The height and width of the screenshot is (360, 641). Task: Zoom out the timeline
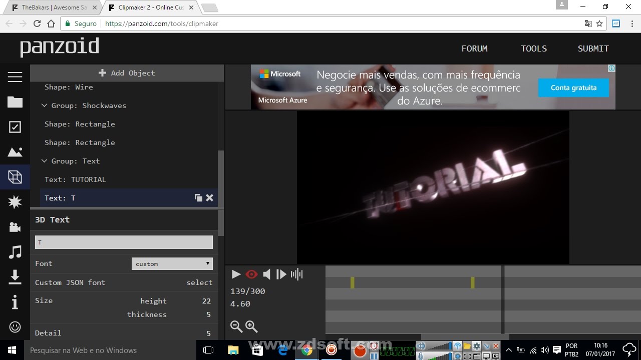coord(236,326)
